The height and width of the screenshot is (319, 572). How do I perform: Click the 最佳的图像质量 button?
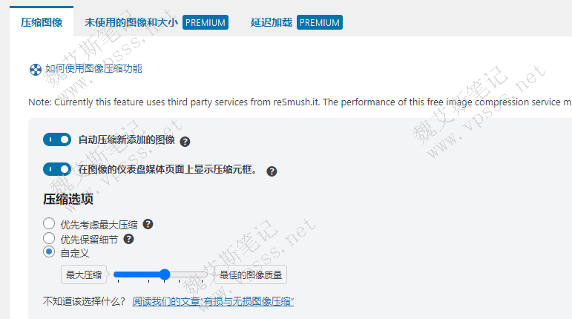click(x=250, y=275)
